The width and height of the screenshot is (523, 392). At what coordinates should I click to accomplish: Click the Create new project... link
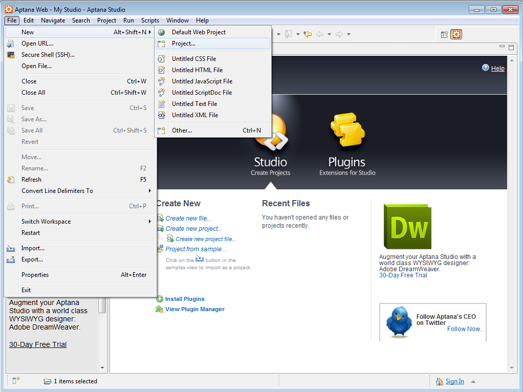pyautogui.click(x=194, y=229)
